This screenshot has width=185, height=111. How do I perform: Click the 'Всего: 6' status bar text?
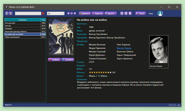[8, 105]
